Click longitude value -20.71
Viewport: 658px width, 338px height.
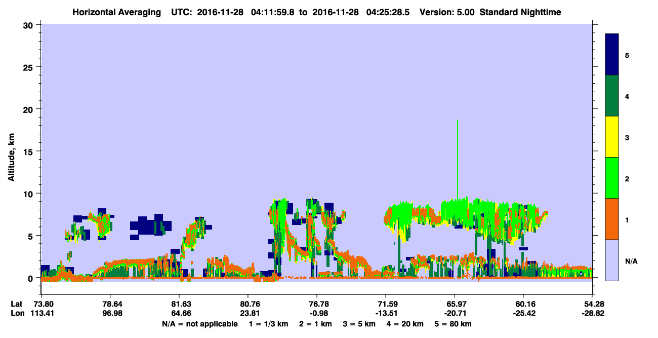pos(455,313)
